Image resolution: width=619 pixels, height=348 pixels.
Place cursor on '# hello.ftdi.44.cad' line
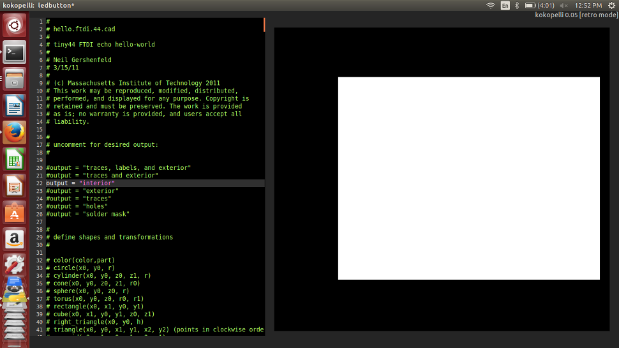(x=80, y=29)
